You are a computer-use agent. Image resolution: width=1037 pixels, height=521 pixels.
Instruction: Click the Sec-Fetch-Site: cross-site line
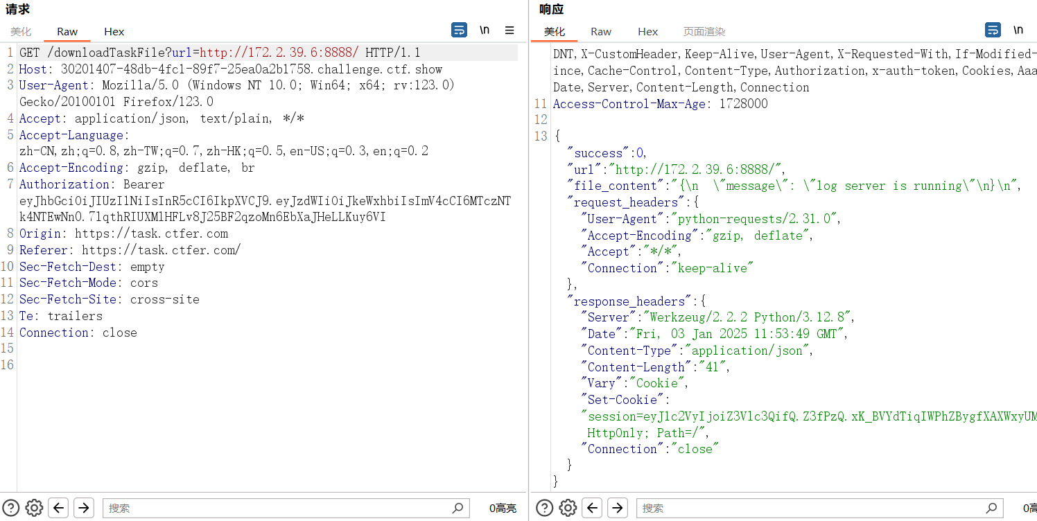coord(109,299)
